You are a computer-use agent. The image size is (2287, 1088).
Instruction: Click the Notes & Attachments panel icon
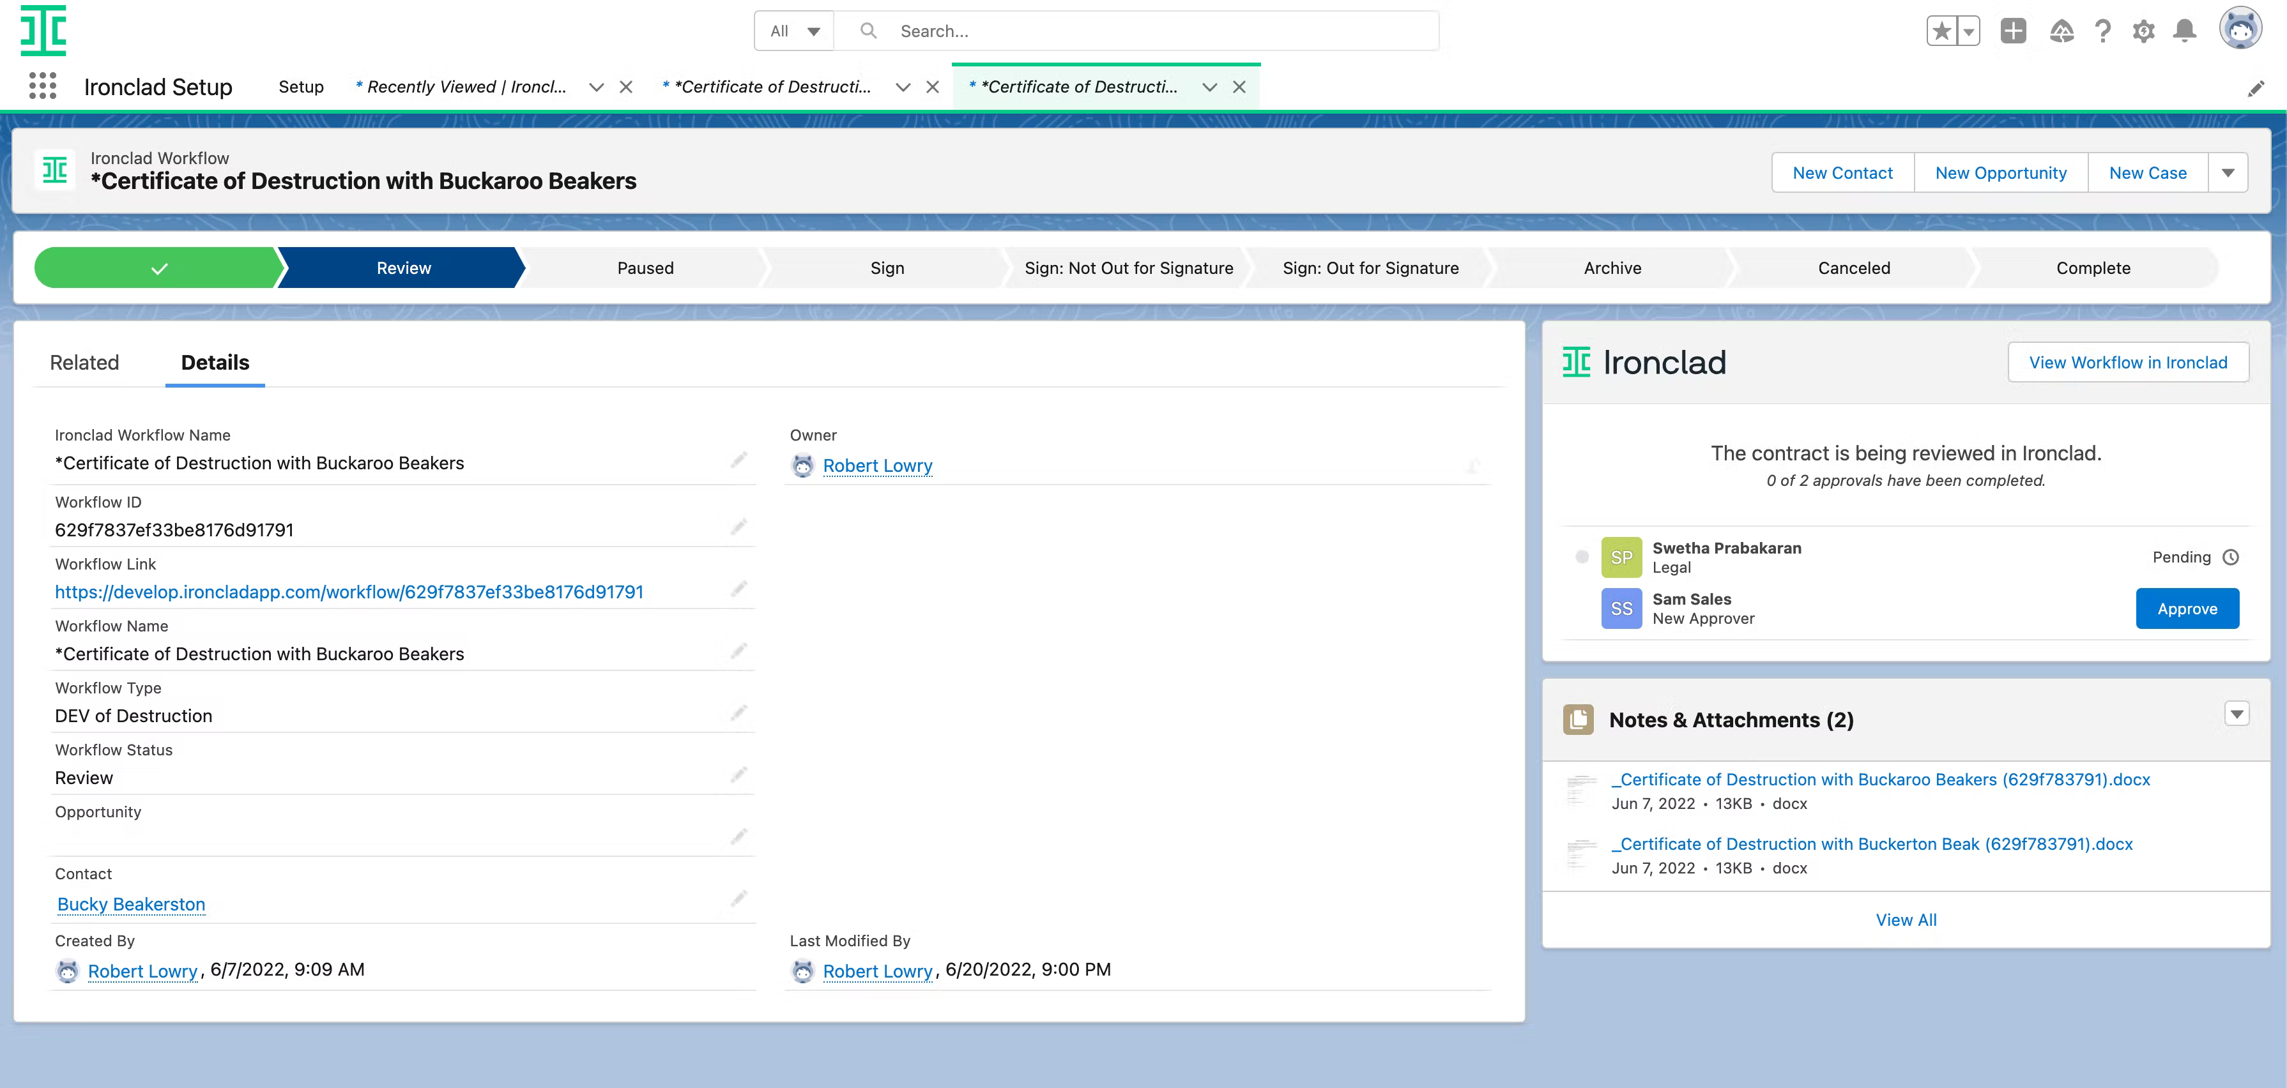(1578, 720)
